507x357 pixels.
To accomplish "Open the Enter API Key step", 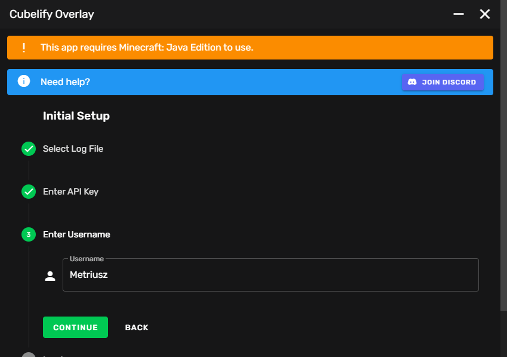I will point(70,192).
